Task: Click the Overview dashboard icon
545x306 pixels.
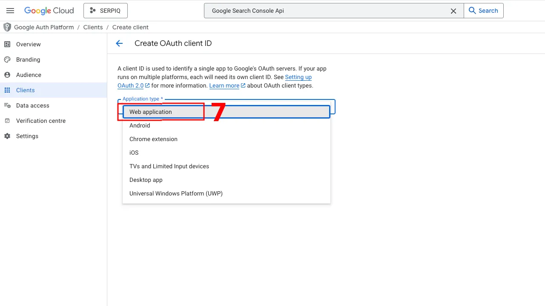Action: pos(7,44)
